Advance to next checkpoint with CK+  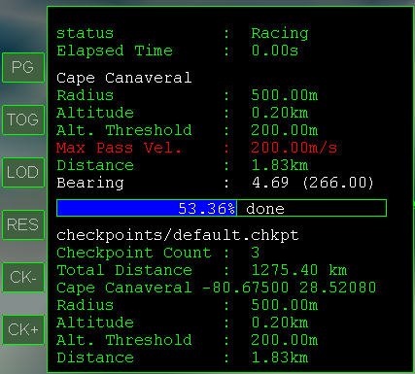pyautogui.click(x=23, y=329)
